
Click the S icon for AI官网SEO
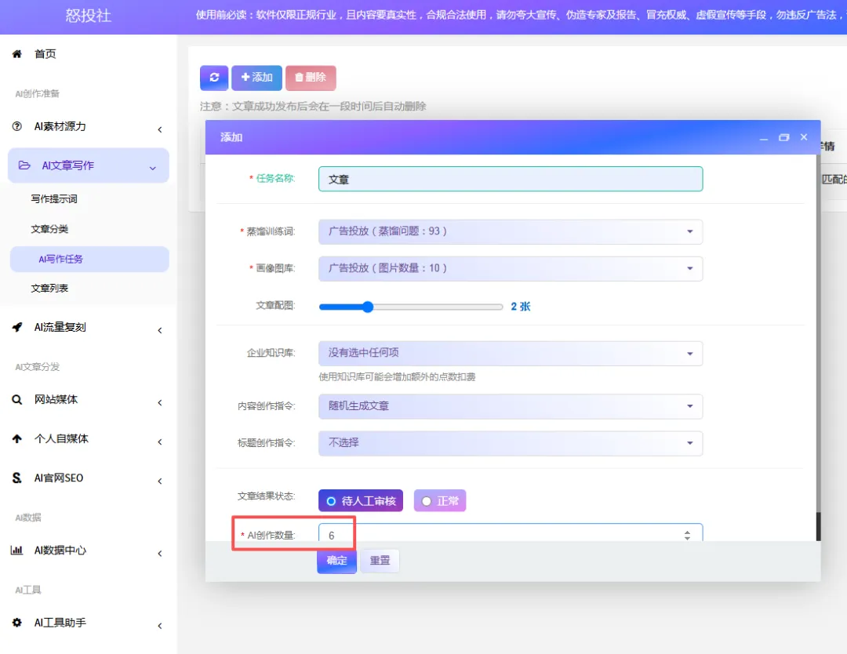tap(16, 477)
